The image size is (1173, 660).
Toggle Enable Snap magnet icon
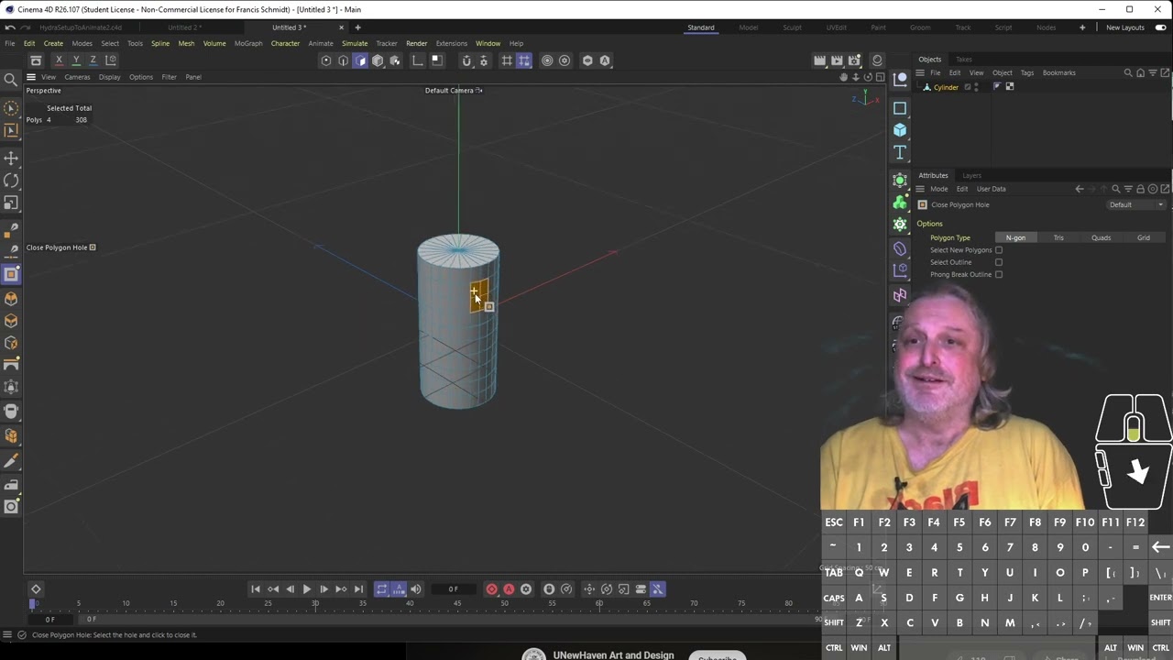pos(466,60)
